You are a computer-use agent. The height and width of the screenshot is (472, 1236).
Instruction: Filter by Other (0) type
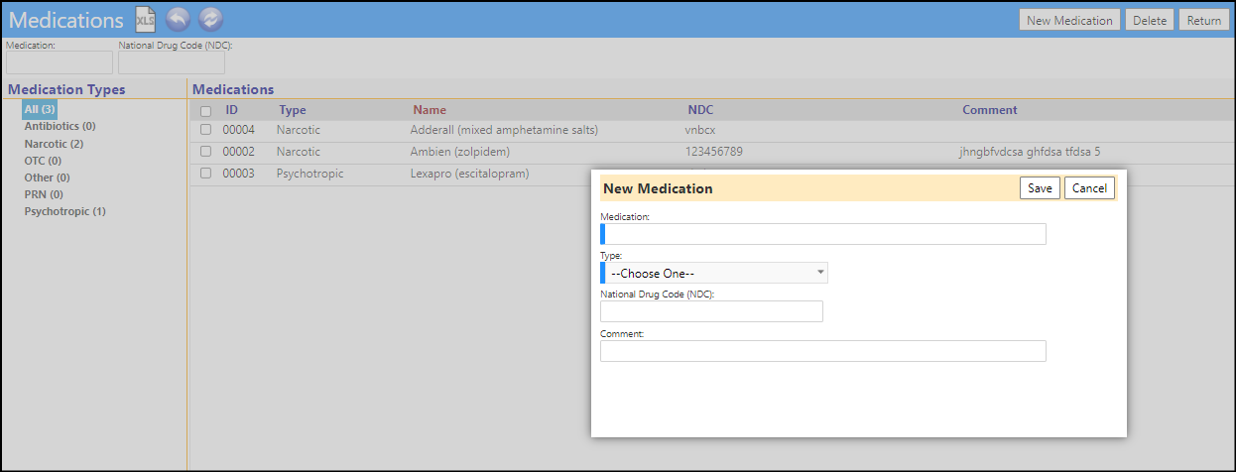pos(47,177)
